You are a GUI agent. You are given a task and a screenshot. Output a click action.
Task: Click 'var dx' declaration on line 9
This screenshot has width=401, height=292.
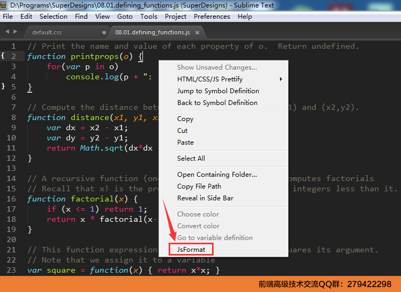pos(61,128)
